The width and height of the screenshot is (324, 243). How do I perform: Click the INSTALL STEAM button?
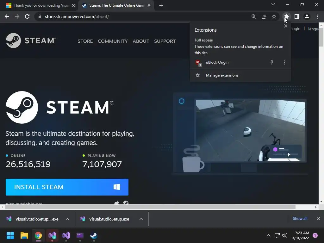67,187
